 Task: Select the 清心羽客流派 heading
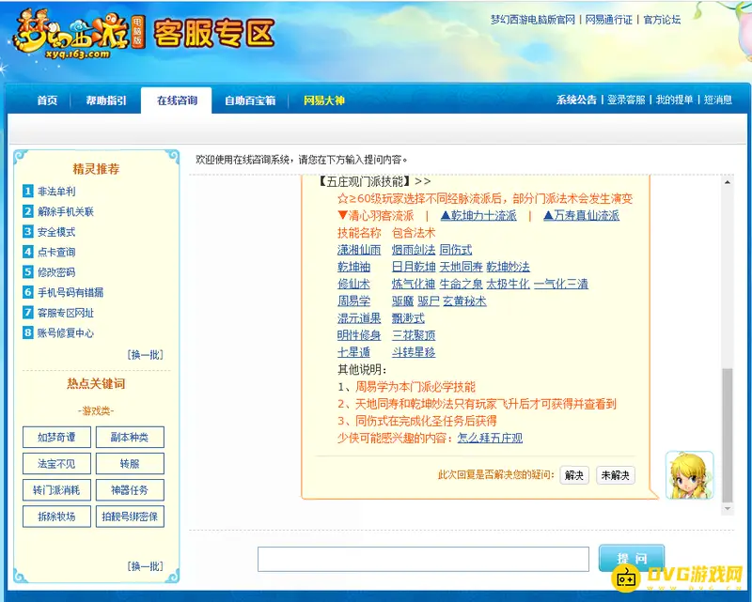[x=375, y=216]
